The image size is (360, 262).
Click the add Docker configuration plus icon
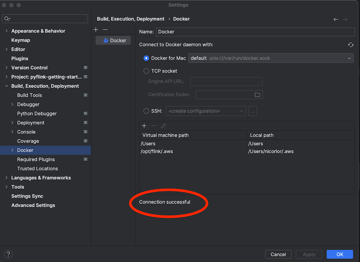[96, 30]
